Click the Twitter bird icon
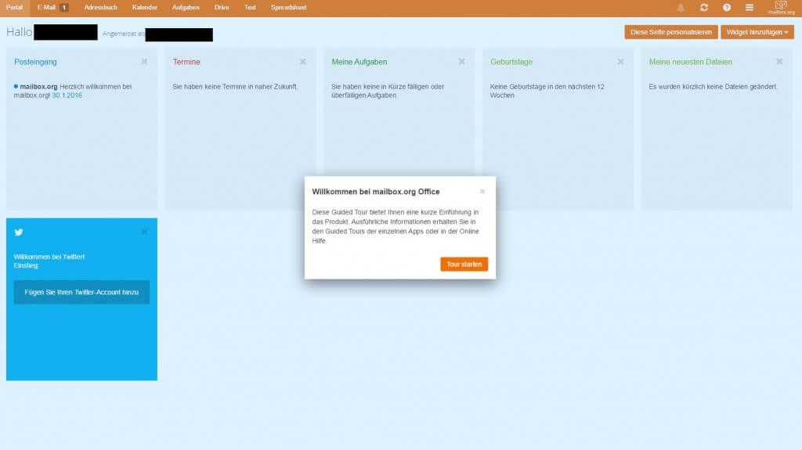This screenshot has height=450, width=802. (x=19, y=232)
